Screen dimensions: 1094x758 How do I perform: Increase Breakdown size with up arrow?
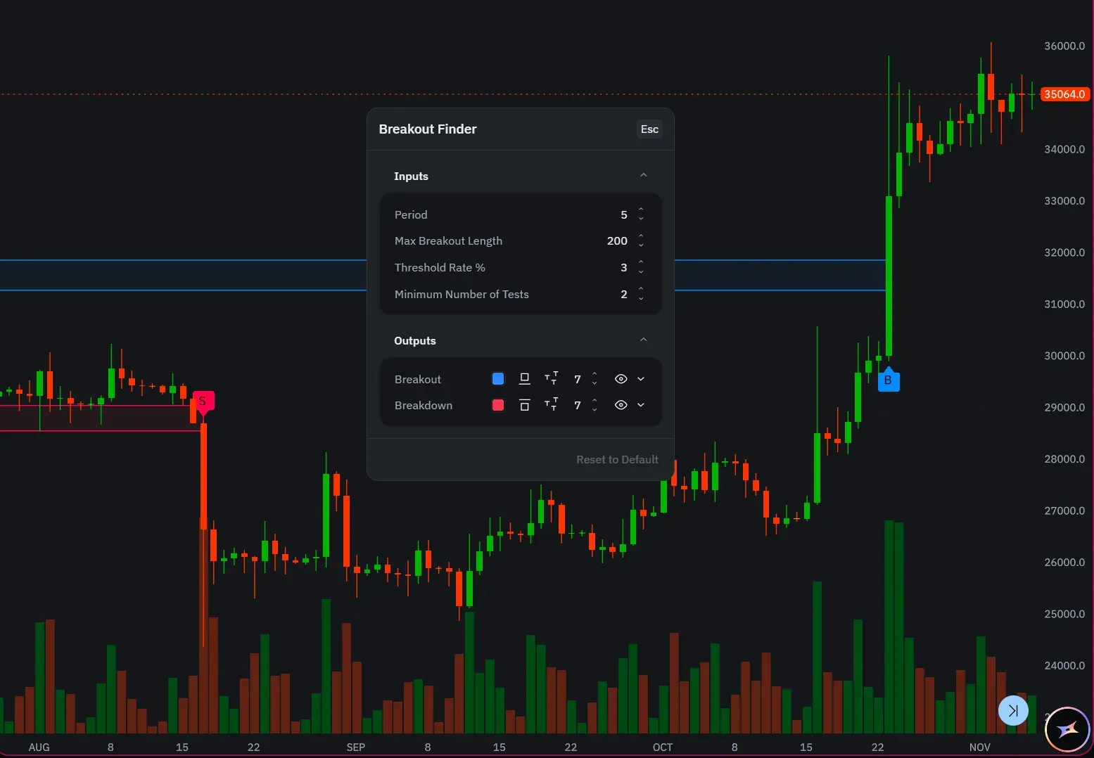pos(594,401)
